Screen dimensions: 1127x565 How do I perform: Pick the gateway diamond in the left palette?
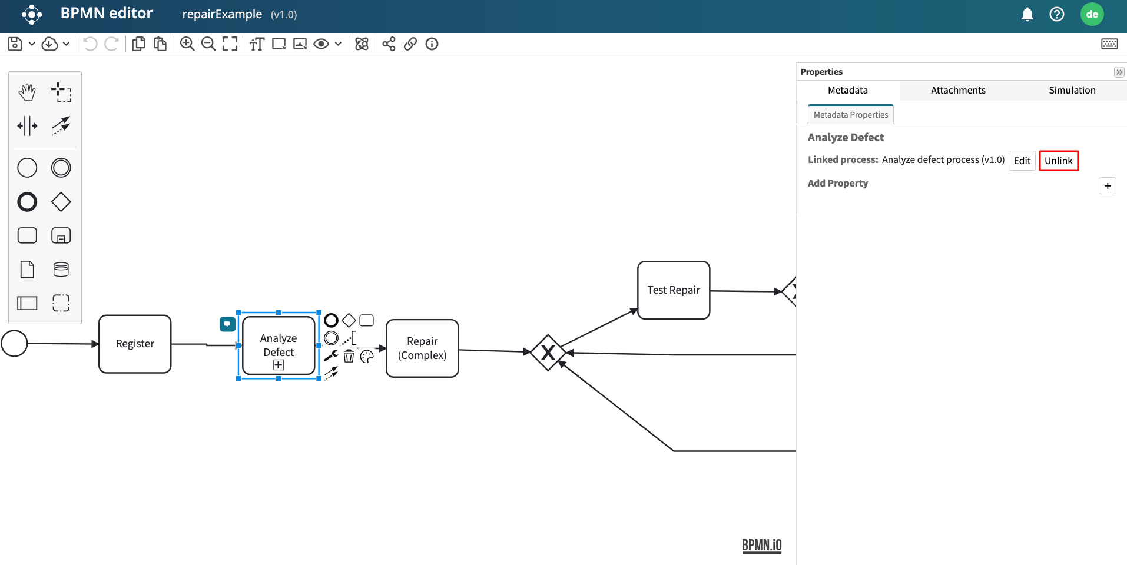[x=61, y=202]
